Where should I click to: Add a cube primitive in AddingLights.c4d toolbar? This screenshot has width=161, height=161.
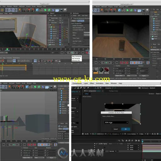(x=119, y=10)
